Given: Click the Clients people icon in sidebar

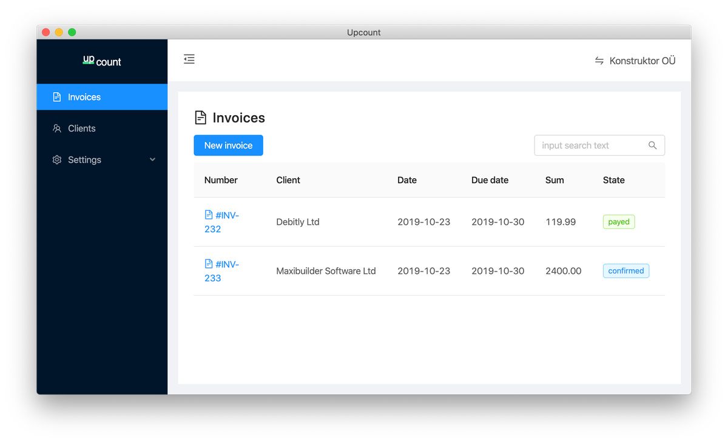Looking at the screenshot, I should (x=57, y=128).
